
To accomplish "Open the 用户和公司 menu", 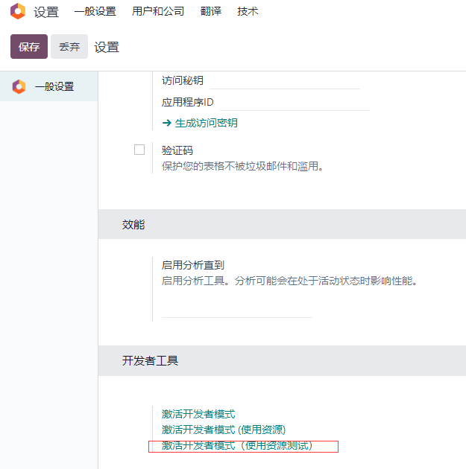I will coord(158,11).
